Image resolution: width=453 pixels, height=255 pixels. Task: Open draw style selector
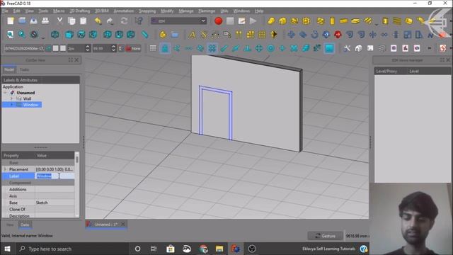[x=35, y=35]
